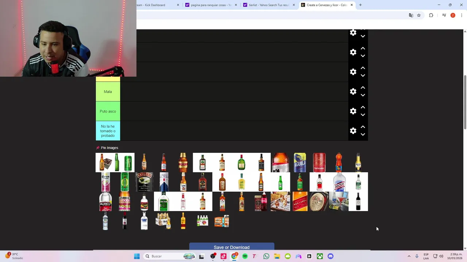
Task: Pick the Jack Daniel's bottle image in the top row
Action: pyautogui.click(x=261, y=162)
